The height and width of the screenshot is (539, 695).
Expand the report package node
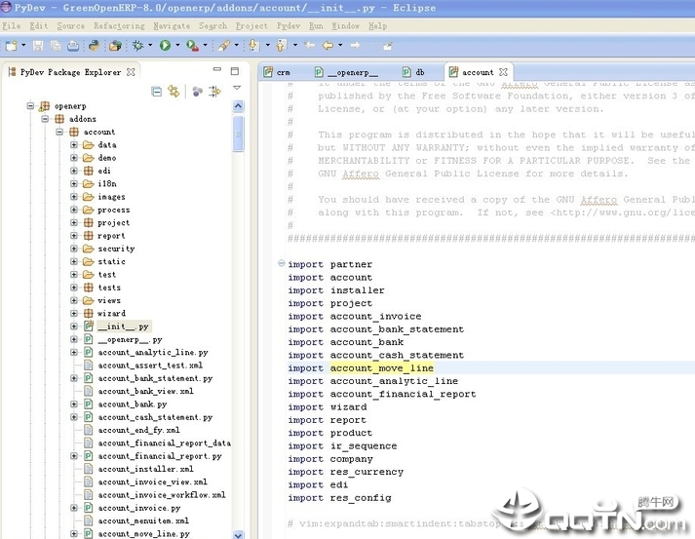[x=74, y=235]
